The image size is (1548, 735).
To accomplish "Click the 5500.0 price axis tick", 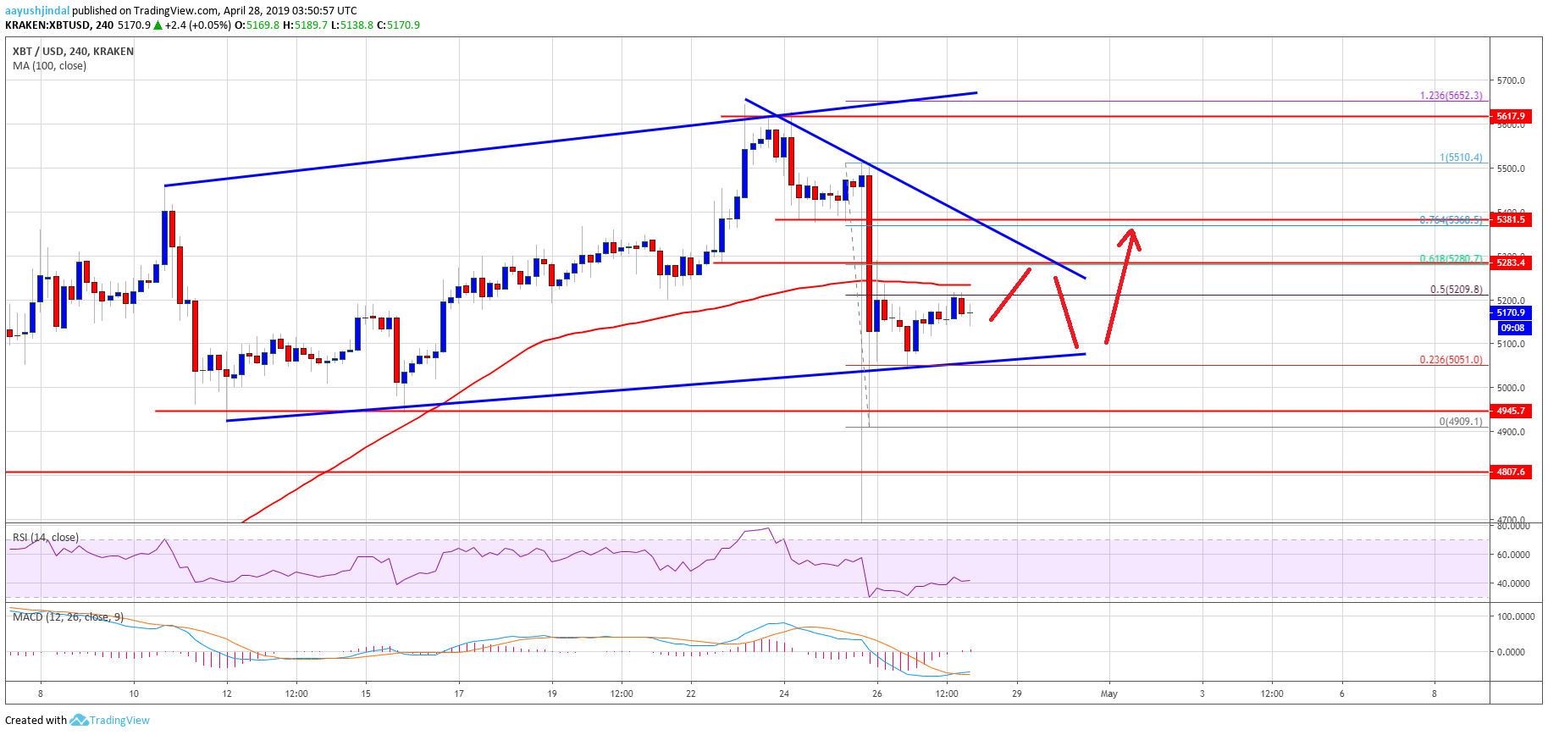I will tap(1511, 169).
